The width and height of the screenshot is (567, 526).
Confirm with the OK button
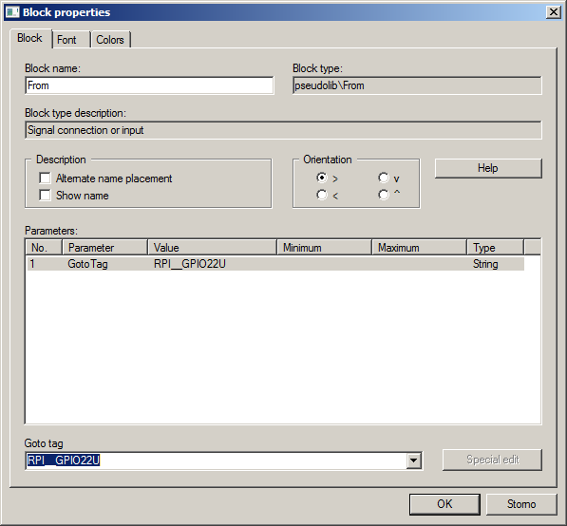[x=444, y=504]
